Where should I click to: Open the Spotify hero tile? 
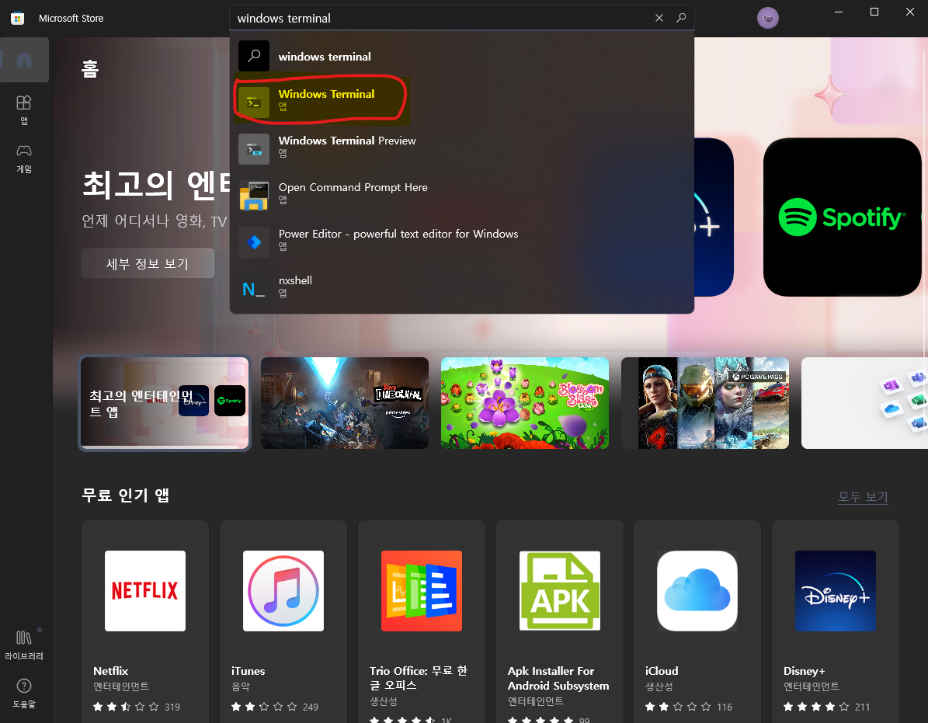click(842, 217)
